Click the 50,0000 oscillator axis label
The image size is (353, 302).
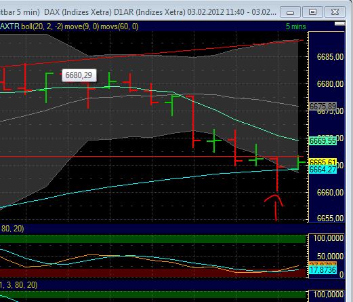pos(330,257)
